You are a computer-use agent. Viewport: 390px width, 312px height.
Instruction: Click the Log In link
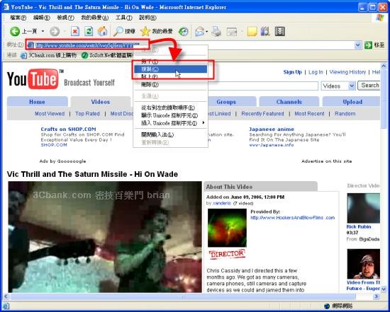[316, 72]
